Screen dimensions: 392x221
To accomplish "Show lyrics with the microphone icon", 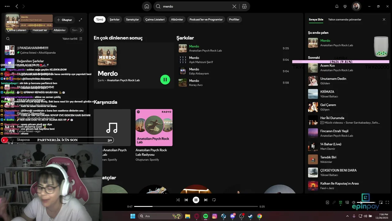I will click(334, 202).
